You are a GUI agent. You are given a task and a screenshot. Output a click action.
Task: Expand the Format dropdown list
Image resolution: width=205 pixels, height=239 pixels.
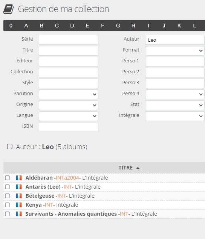coord(175,51)
